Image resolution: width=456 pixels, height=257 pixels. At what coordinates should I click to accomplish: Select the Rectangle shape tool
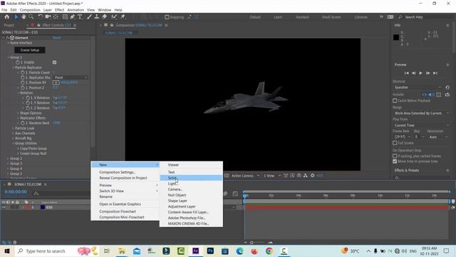point(65,17)
